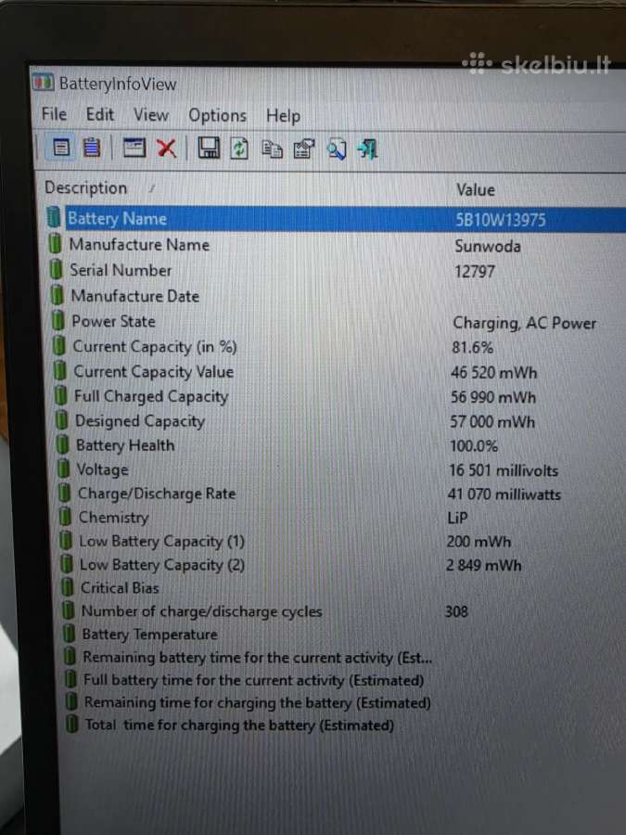Click the value Charging, AC Power
The width and height of the screenshot is (626, 835).
(524, 323)
